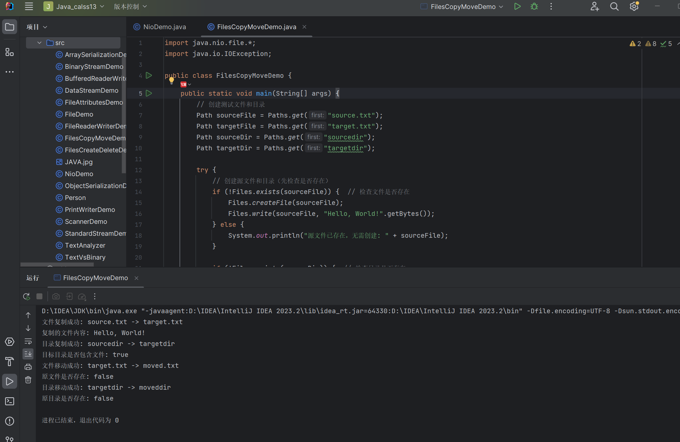Image resolution: width=680 pixels, height=442 pixels.
Task: Open TextAnalyzer class in project tree
Action: point(85,245)
